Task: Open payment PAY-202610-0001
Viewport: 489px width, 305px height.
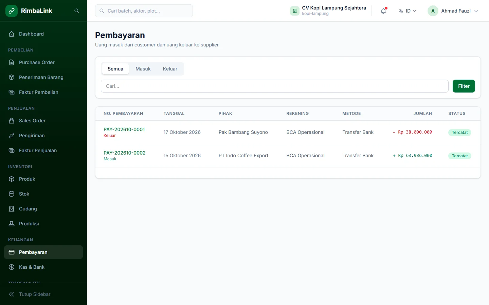Action: pyautogui.click(x=124, y=129)
